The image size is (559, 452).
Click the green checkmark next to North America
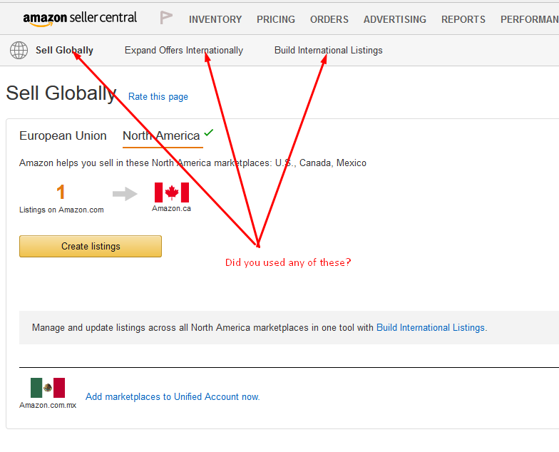[208, 133]
